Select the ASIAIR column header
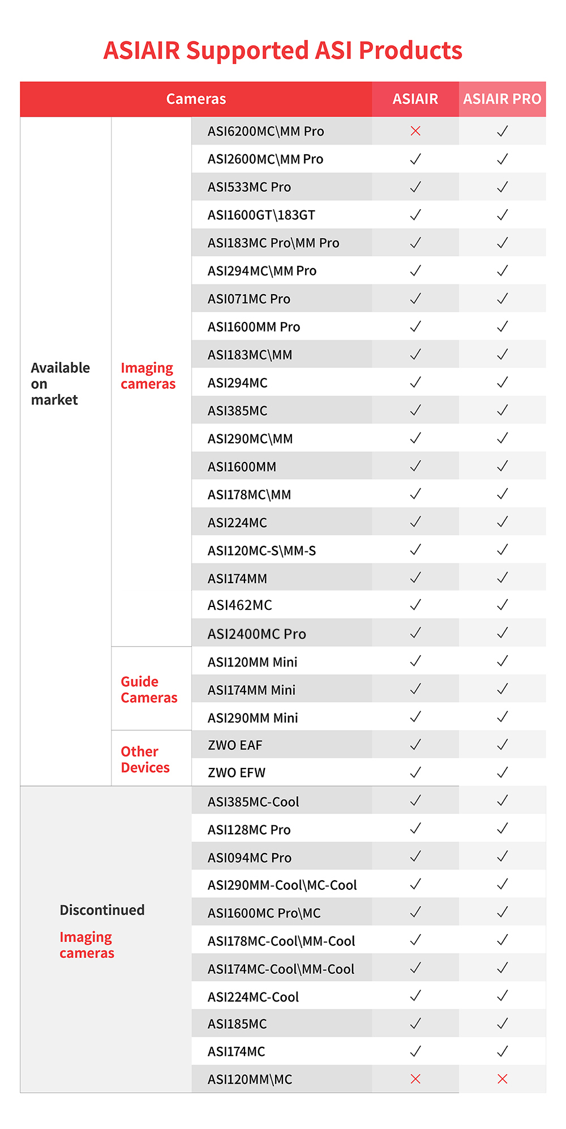The width and height of the screenshot is (566, 1129). pos(415,99)
